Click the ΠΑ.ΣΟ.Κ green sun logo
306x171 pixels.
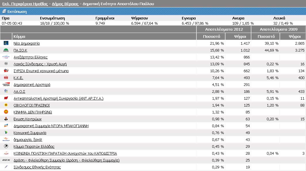click(x=6, y=50)
